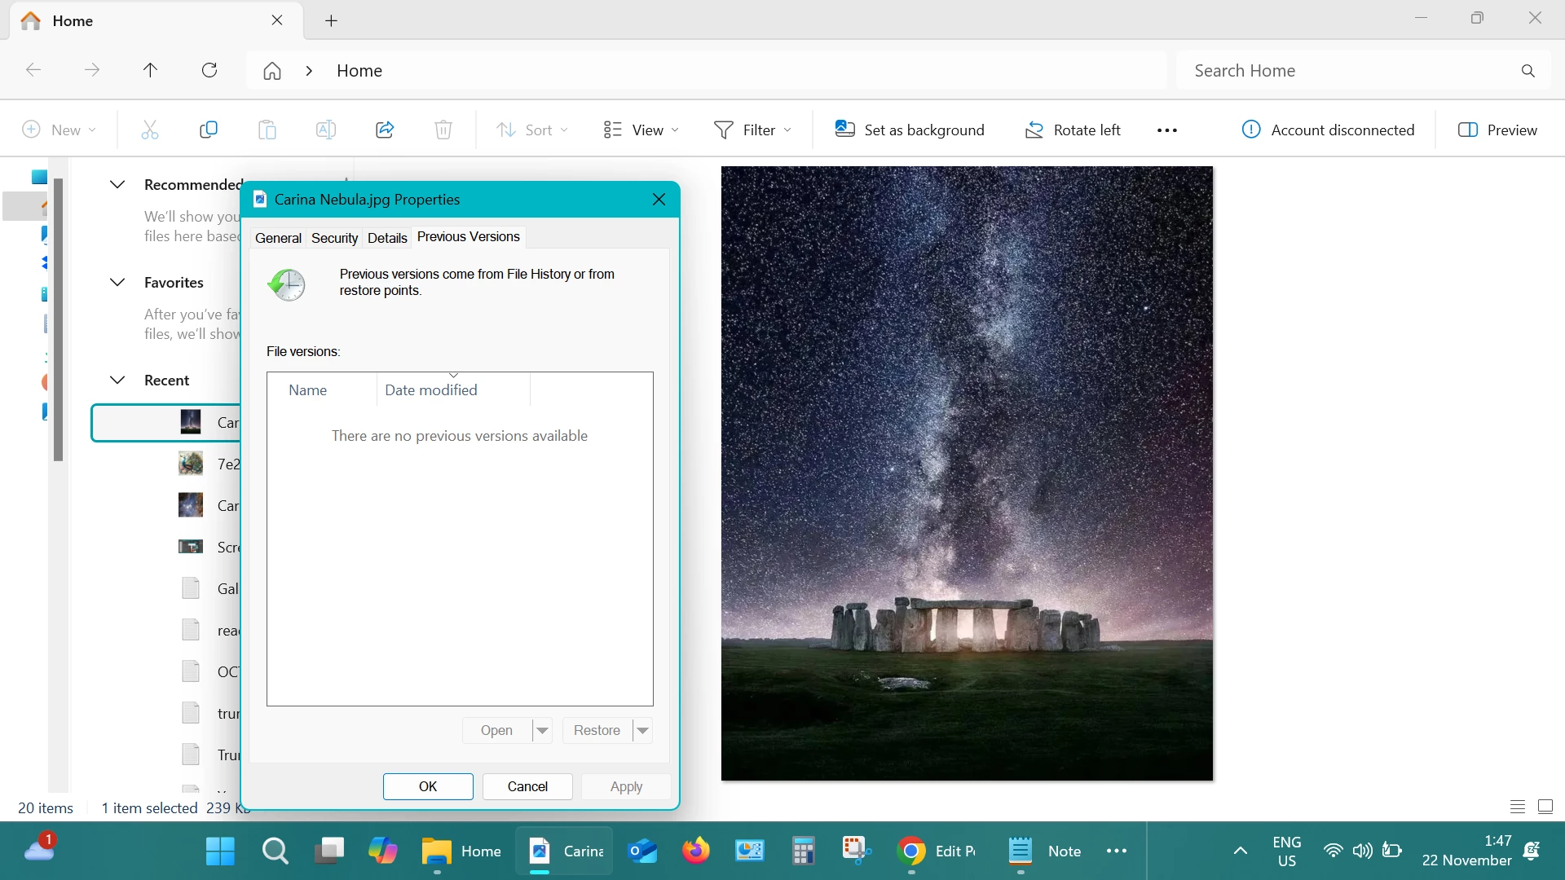The height and width of the screenshot is (880, 1565).
Task: Collapse the Recommended section
Action: (x=117, y=184)
